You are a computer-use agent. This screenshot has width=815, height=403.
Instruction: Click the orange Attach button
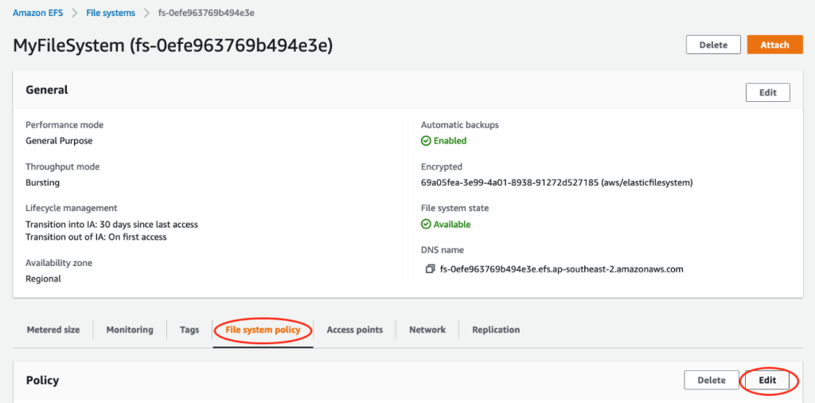pyautogui.click(x=774, y=45)
